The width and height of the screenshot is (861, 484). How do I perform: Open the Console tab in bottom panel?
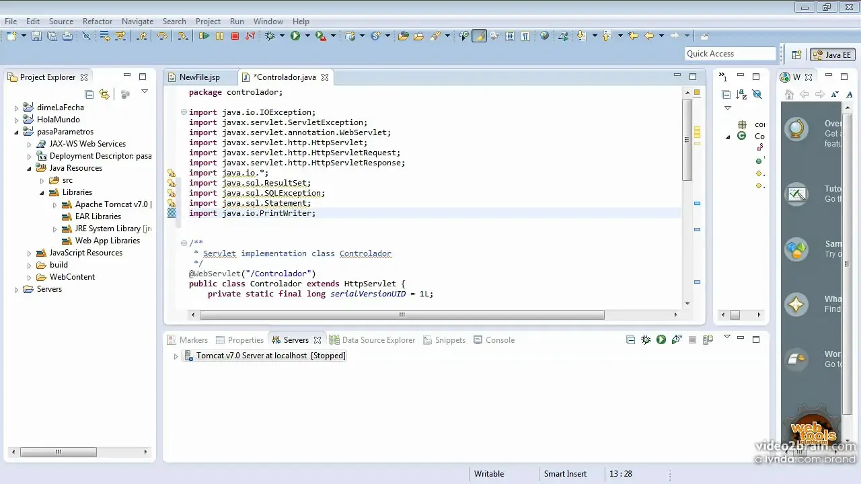click(499, 340)
